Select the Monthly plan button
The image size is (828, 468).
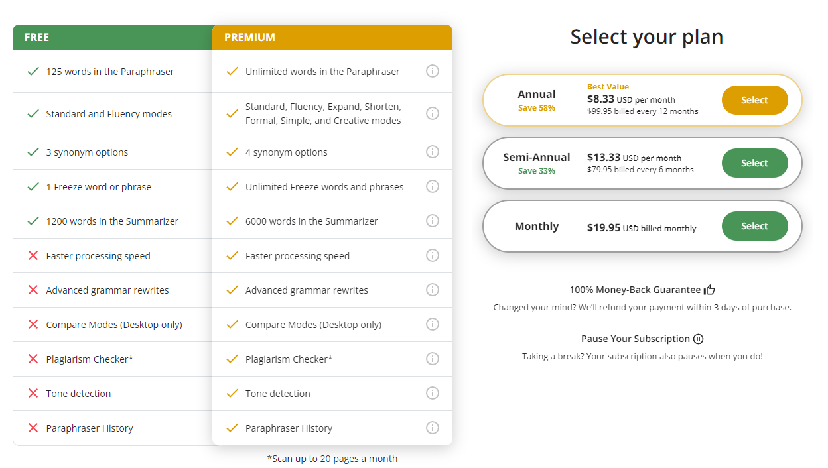click(x=754, y=226)
